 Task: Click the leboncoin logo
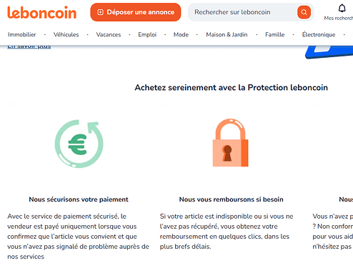coord(42,12)
